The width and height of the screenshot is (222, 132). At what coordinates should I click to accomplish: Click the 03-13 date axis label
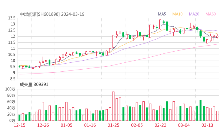pos(207,125)
